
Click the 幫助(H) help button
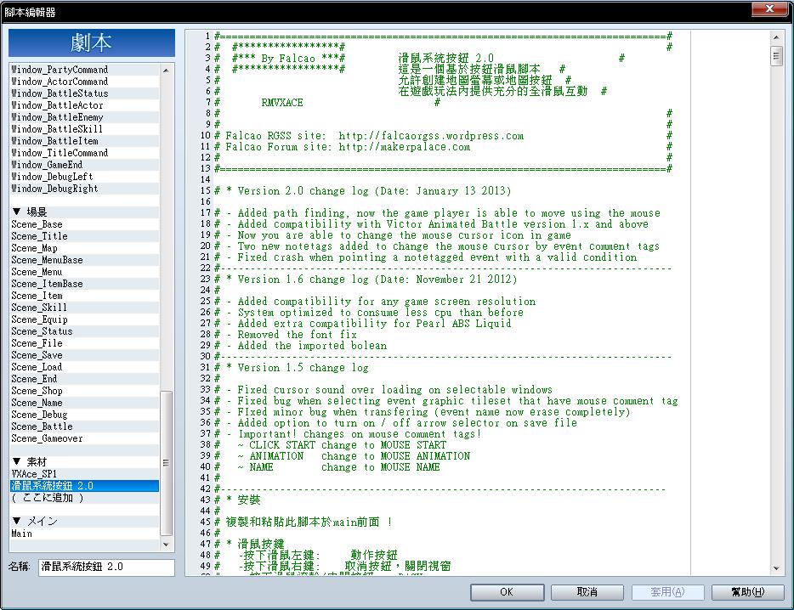coord(747,592)
